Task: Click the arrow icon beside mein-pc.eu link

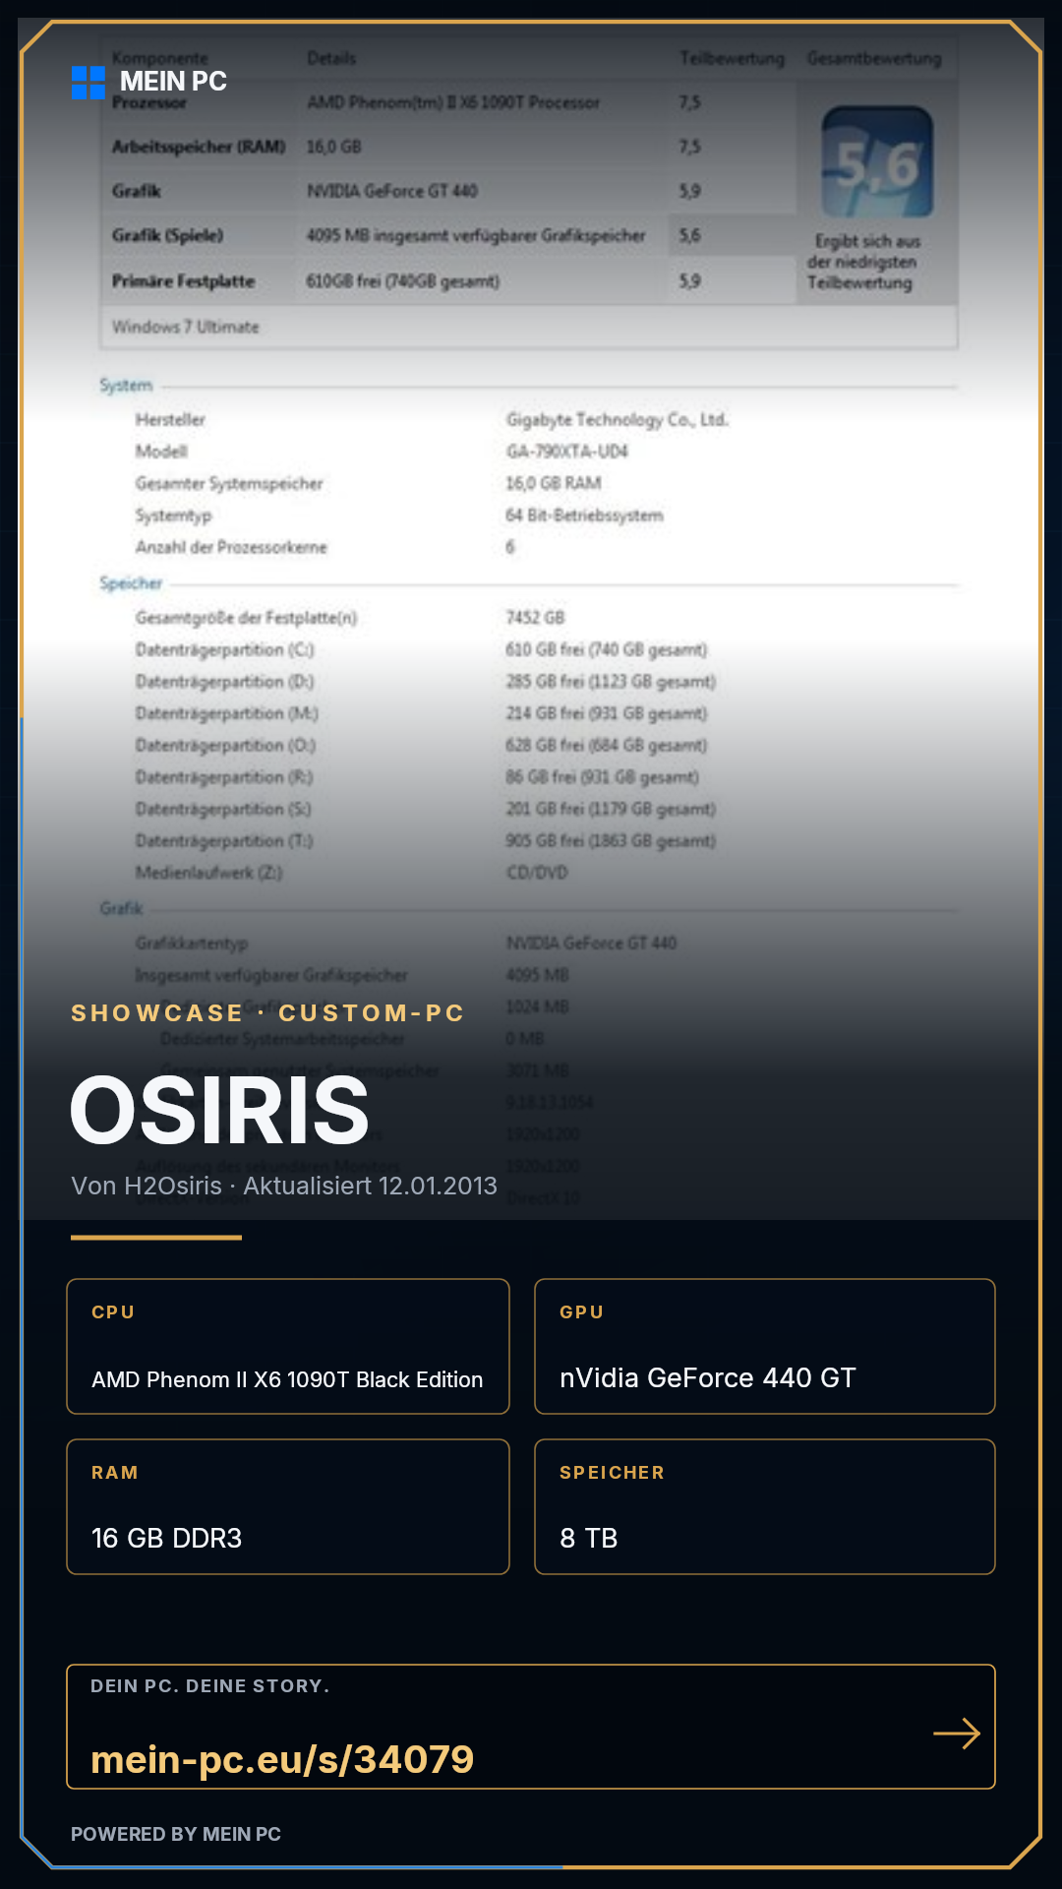Action: (x=957, y=1734)
